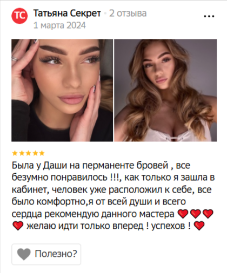The image size is (227, 273).
Task: View the reviewer's 2 отзыва count
Action: click(128, 13)
